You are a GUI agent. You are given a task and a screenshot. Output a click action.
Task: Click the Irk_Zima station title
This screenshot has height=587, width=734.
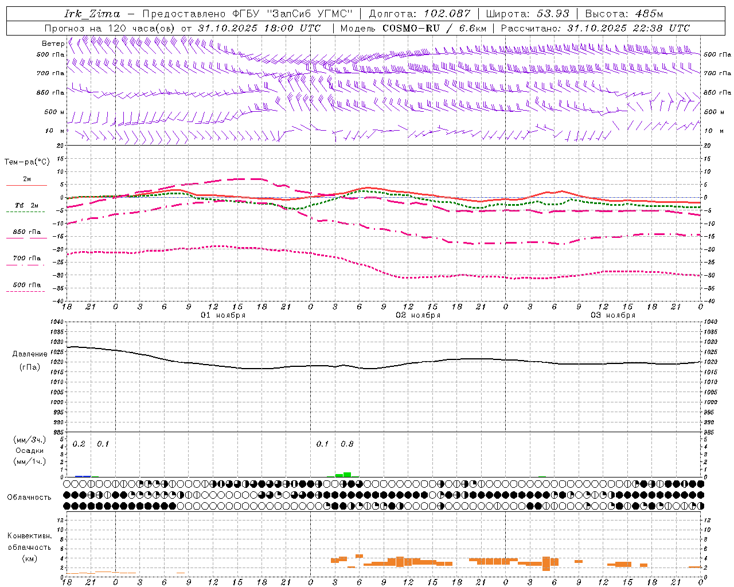92,14
